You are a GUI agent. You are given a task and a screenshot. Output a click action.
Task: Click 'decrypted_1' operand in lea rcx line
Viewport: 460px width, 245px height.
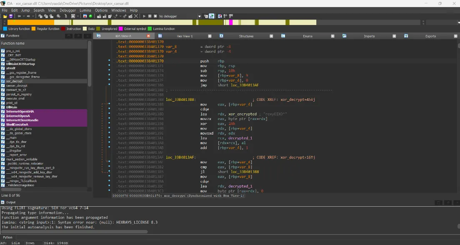pyautogui.click(x=240, y=138)
